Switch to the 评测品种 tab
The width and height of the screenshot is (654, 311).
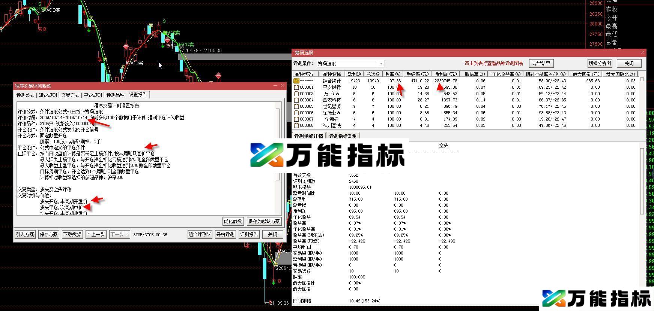point(116,95)
